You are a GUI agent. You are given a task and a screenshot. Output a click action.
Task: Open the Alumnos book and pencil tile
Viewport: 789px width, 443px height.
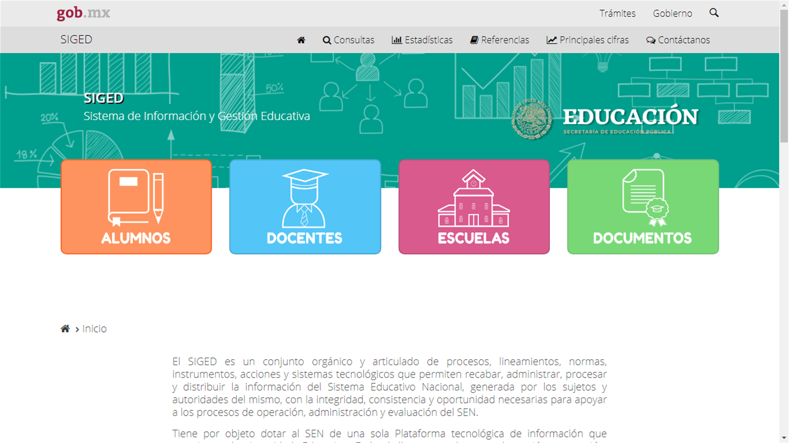[136, 207]
